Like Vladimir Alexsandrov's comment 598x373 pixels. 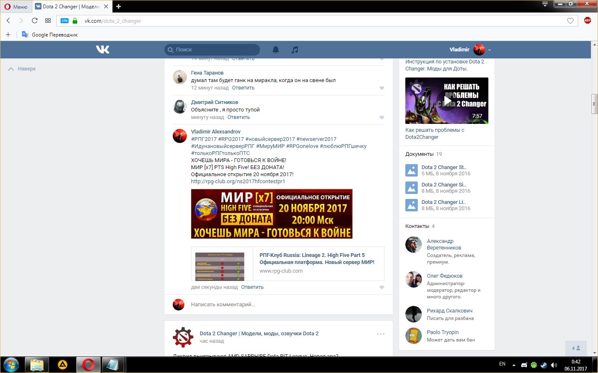point(382,287)
